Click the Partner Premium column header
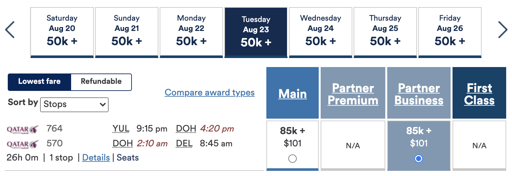Image resolution: width=512 pixels, height=176 pixels. (x=353, y=94)
